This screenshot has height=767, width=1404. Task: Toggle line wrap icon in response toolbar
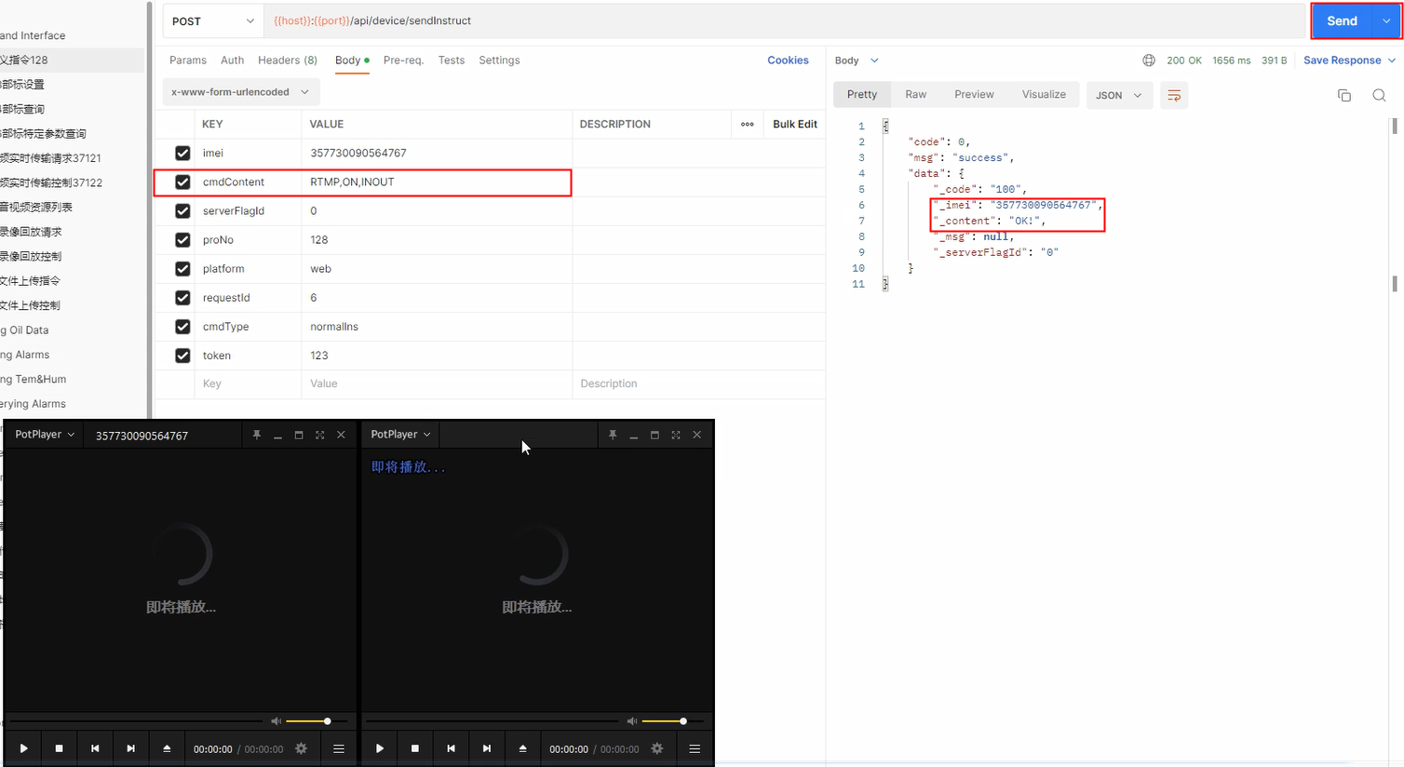point(1174,95)
